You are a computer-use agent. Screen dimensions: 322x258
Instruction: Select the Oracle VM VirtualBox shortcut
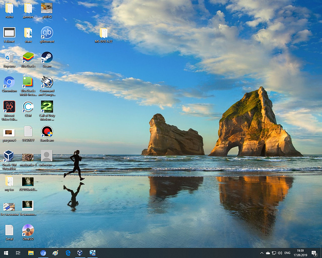click(9, 160)
